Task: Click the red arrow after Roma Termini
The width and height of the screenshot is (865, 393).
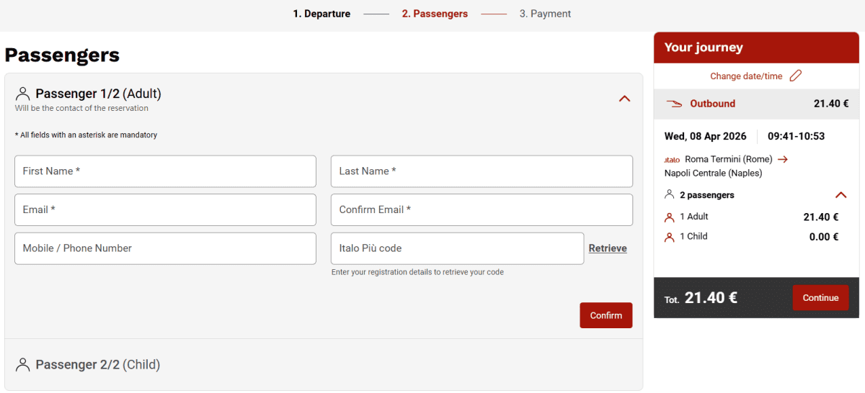Action: coord(783,159)
